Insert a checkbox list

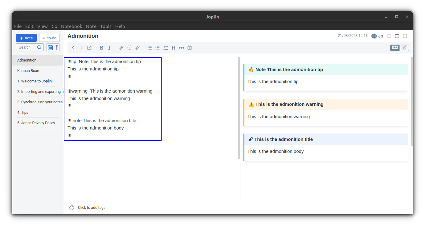point(166,48)
